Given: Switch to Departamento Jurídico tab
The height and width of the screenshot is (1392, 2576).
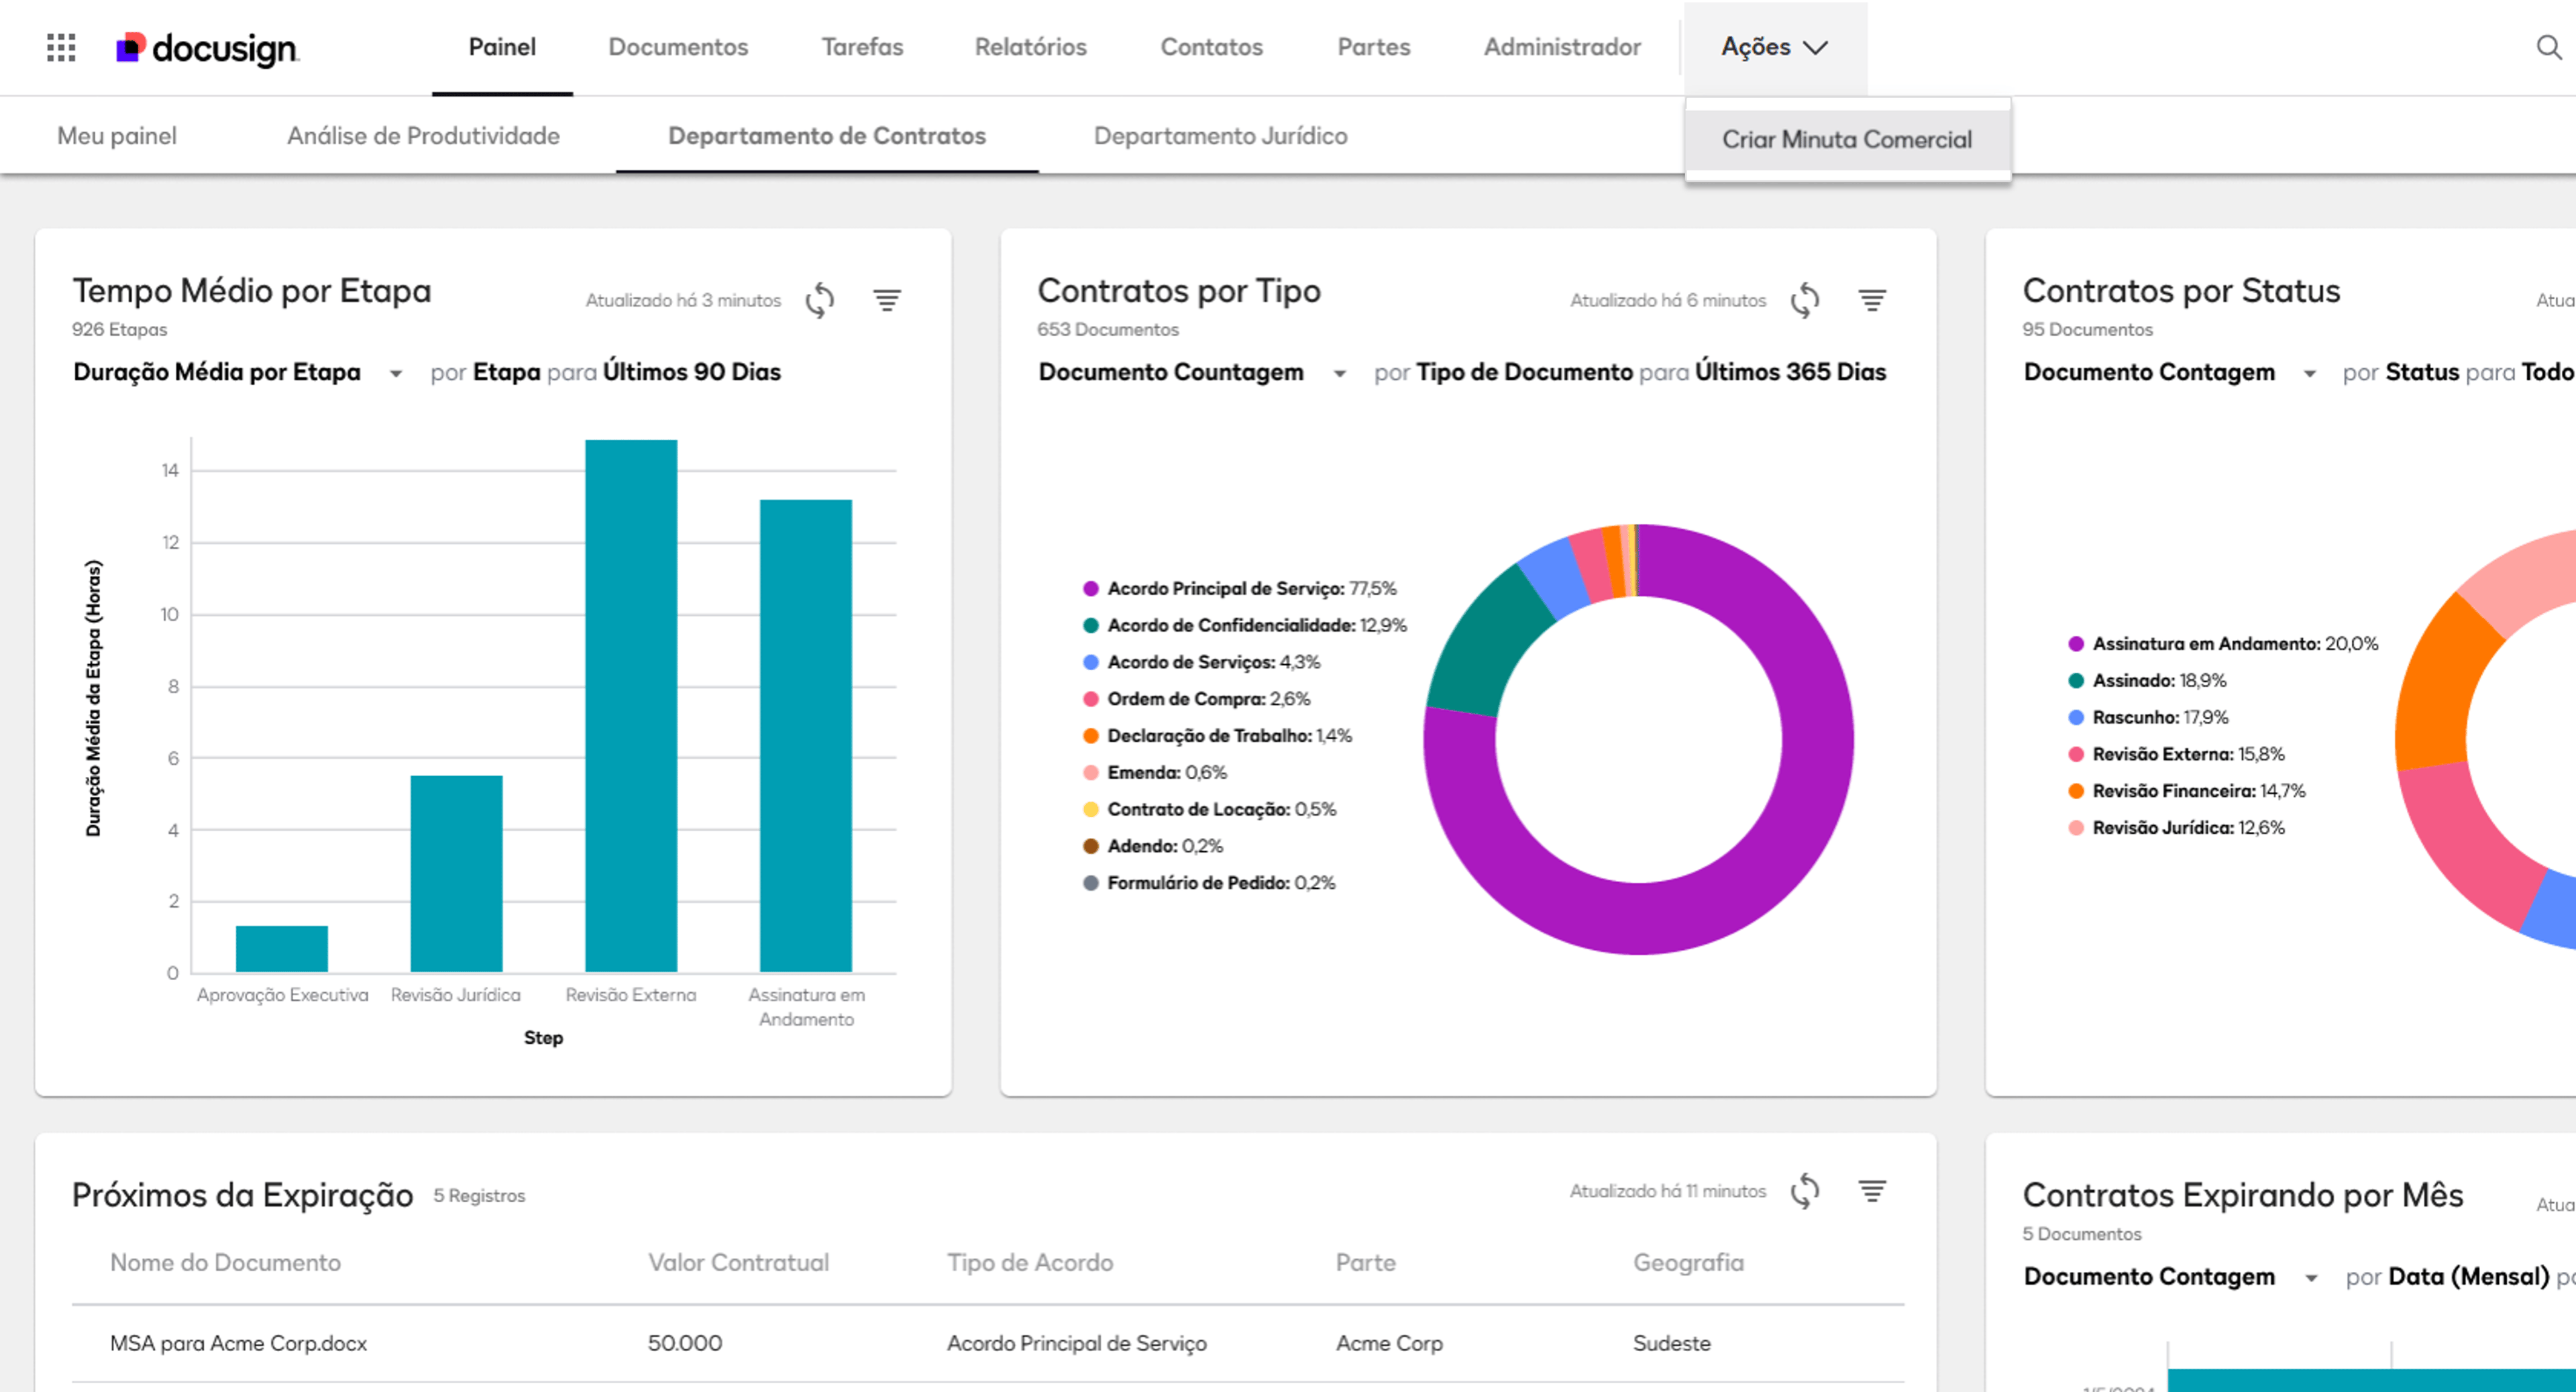Looking at the screenshot, I should 1220,136.
